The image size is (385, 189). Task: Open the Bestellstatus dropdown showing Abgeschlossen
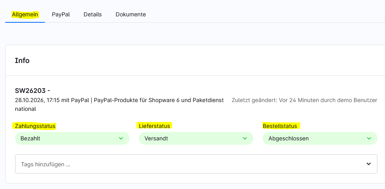pyautogui.click(x=320, y=138)
